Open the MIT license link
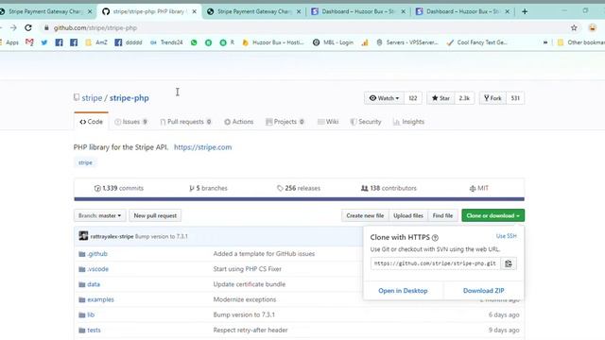Viewport: 605px width, 340px height. click(x=479, y=188)
